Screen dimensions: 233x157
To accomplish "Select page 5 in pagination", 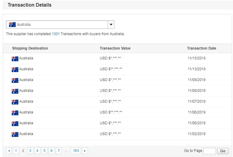I will 44,151.
